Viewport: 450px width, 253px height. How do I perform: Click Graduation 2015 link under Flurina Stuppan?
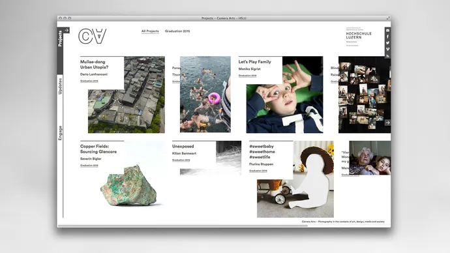[258, 171]
